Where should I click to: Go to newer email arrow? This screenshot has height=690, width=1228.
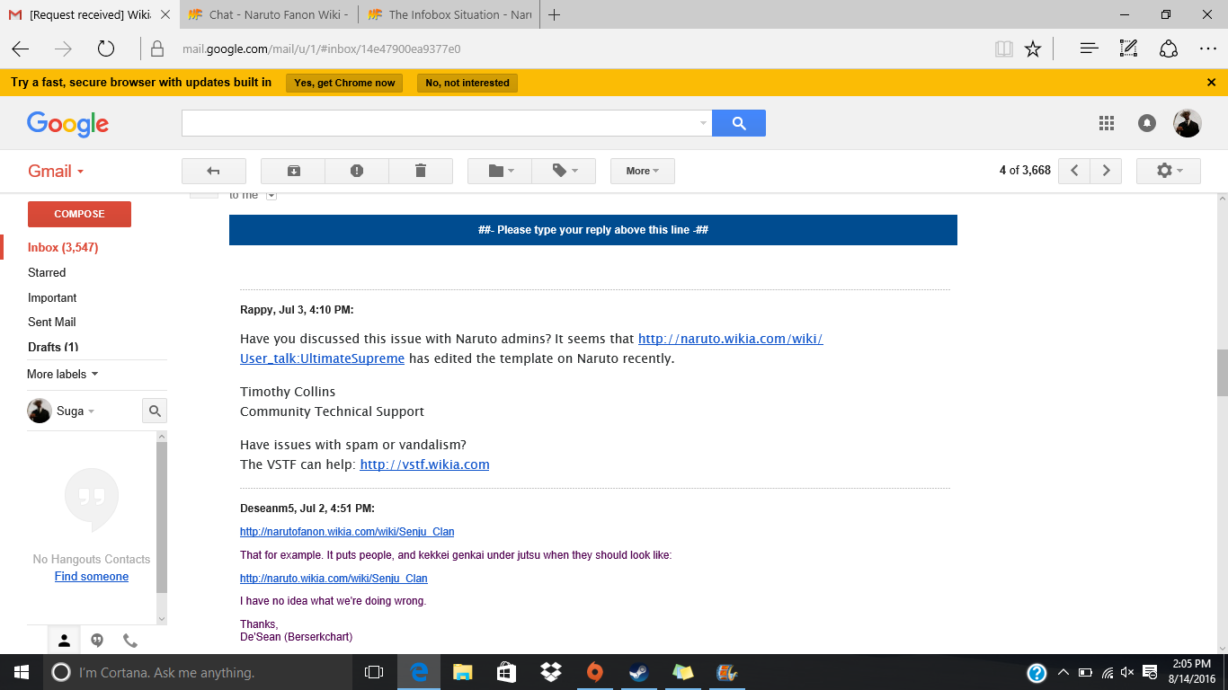[1074, 171]
